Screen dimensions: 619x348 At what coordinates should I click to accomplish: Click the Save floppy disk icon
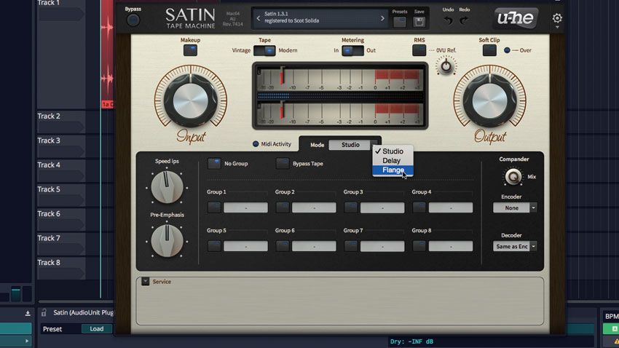pyautogui.click(x=419, y=22)
